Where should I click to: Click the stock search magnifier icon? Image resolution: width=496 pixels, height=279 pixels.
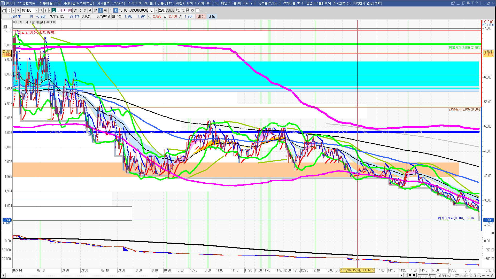(41, 10)
